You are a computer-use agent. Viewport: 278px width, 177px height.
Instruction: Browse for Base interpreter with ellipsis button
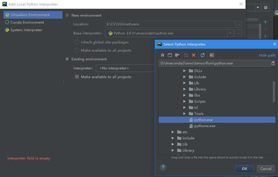(x=238, y=33)
